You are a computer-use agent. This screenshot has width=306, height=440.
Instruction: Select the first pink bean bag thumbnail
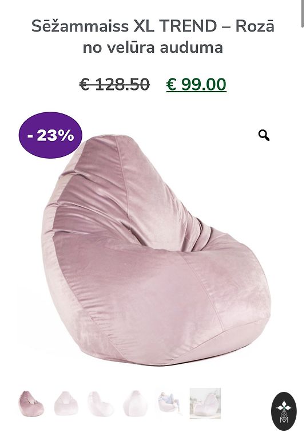point(31,403)
